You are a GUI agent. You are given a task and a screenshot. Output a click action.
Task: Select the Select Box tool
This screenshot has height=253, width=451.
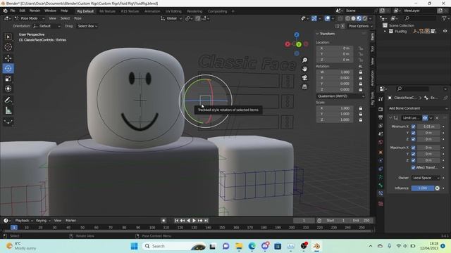[x=8, y=37]
